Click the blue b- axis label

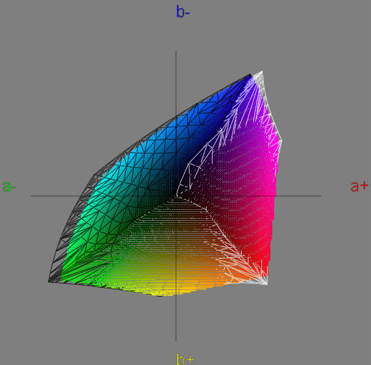183,12
